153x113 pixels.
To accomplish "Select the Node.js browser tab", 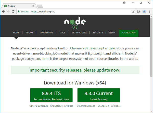I will pos(19,6).
